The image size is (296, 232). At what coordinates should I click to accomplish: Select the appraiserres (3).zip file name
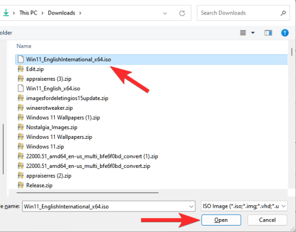pyautogui.click(x=48, y=79)
